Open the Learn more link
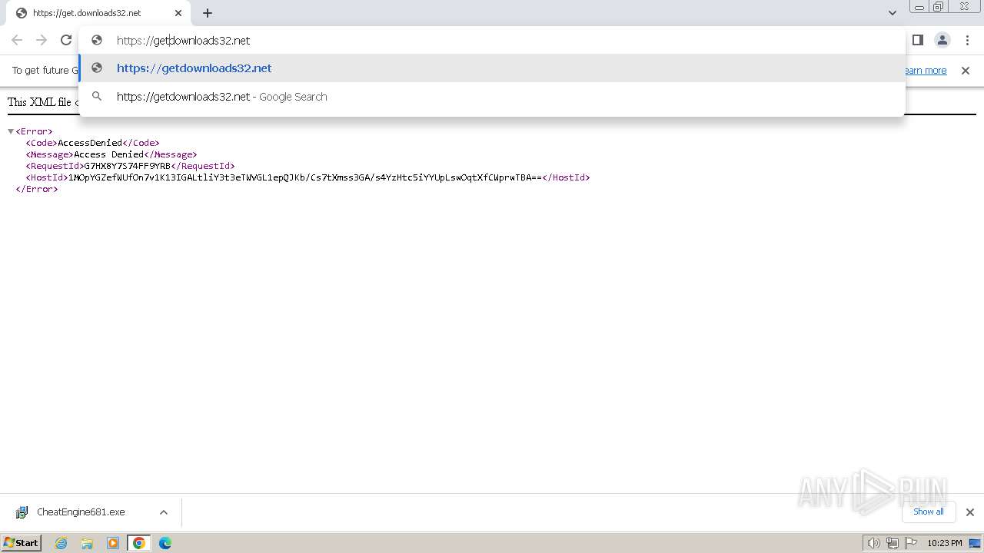This screenshot has width=984, height=553. point(926,71)
